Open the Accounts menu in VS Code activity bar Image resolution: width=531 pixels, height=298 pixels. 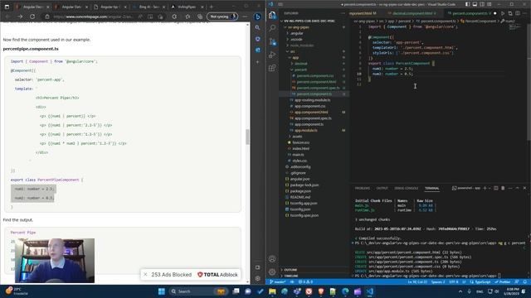272,259
